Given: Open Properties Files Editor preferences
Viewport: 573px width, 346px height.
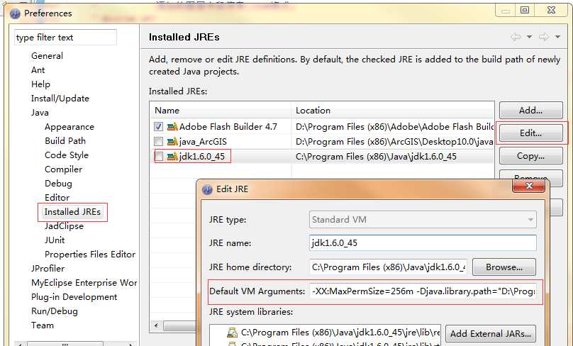Looking at the screenshot, I should (90, 255).
